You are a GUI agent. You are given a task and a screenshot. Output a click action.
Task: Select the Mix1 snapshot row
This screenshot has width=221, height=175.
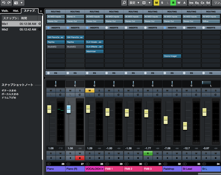[21, 24]
